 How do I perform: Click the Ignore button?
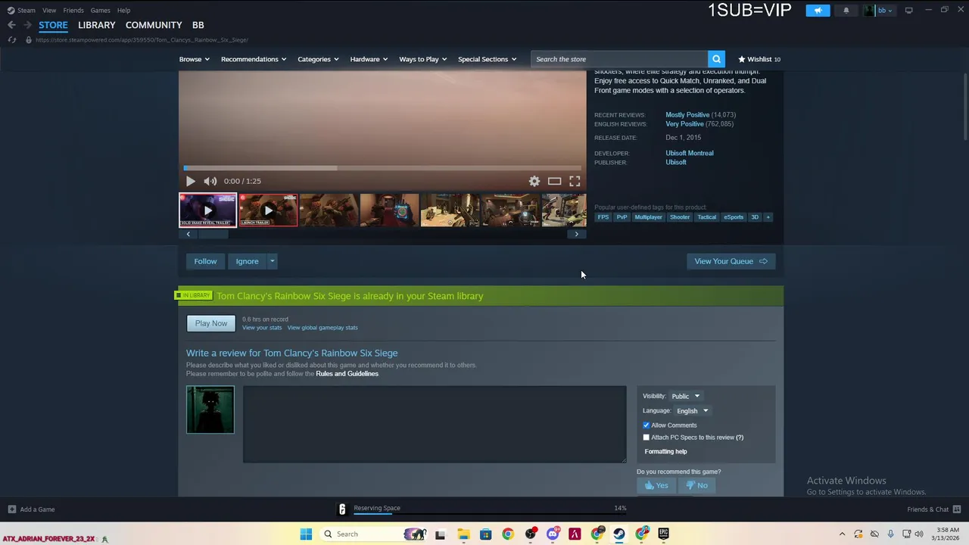(x=247, y=261)
